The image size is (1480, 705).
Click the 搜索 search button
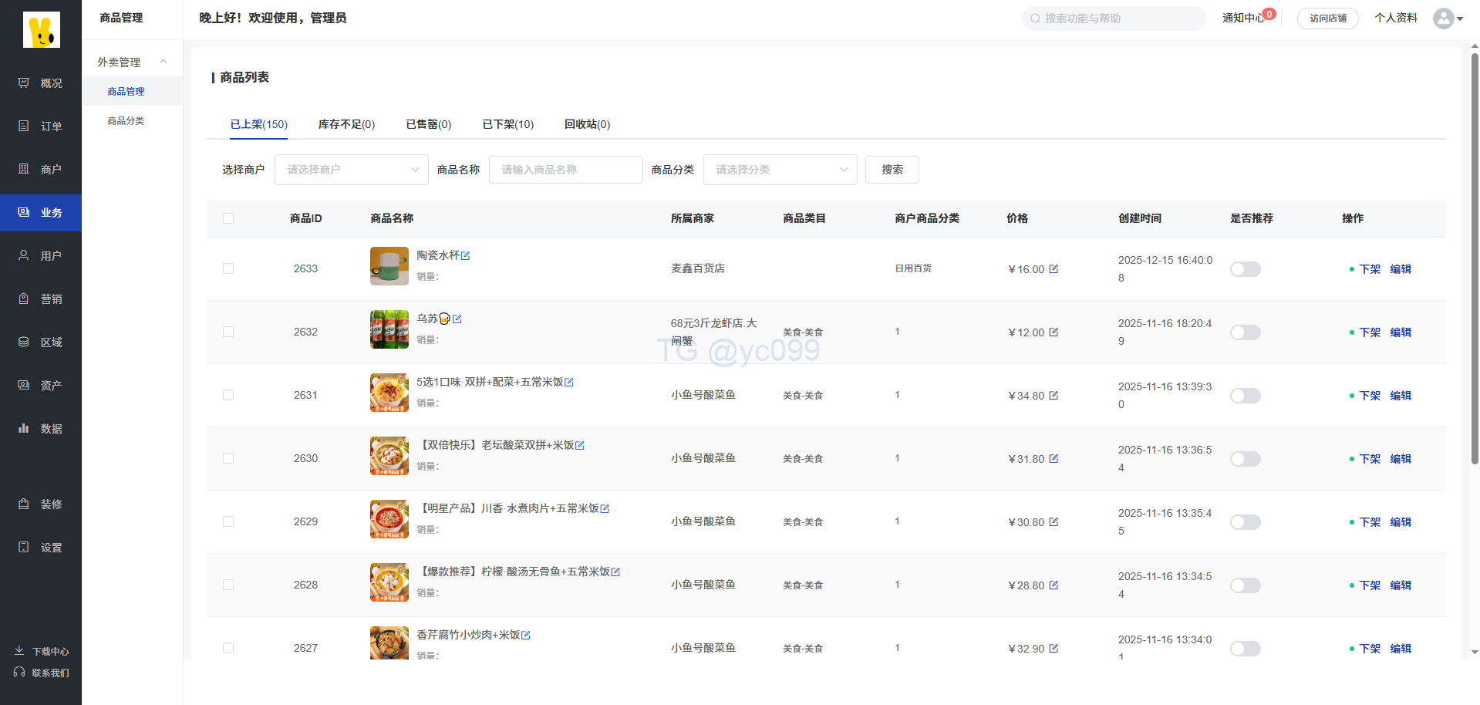[x=892, y=170]
